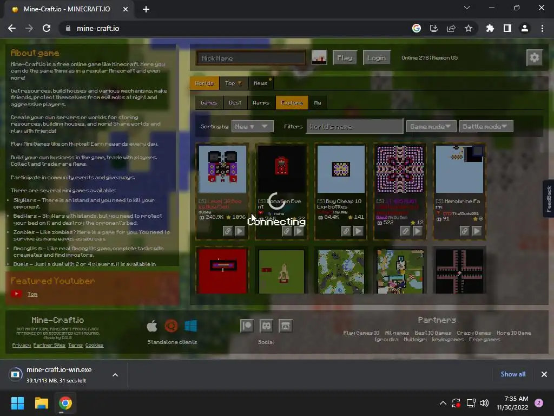The height and width of the screenshot is (416, 554).
Task: Open the Sorting by New dropdown
Action: tap(252, 126)
